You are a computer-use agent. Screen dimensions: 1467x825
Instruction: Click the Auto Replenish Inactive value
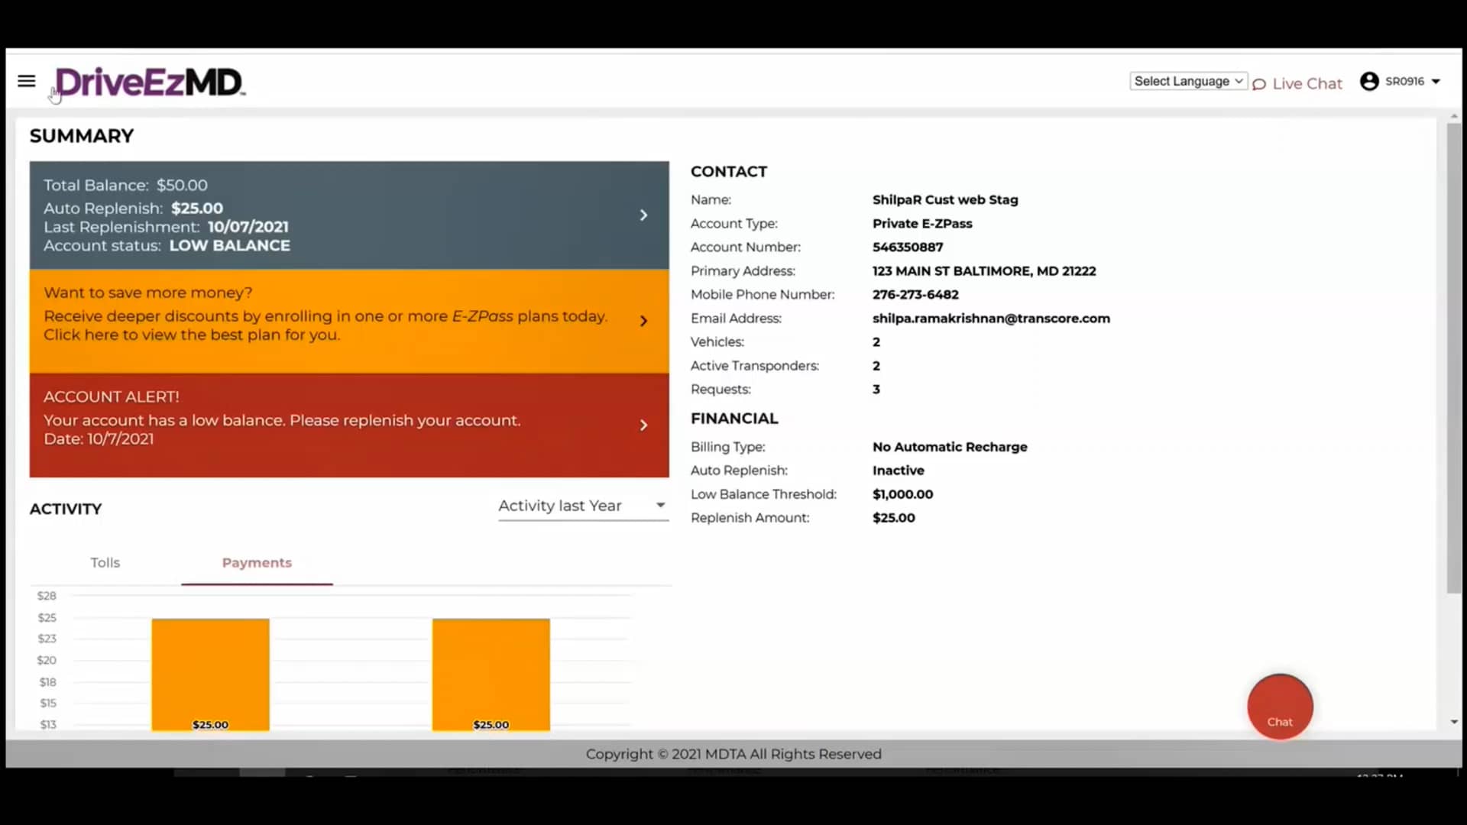click(x=899, y=471)
